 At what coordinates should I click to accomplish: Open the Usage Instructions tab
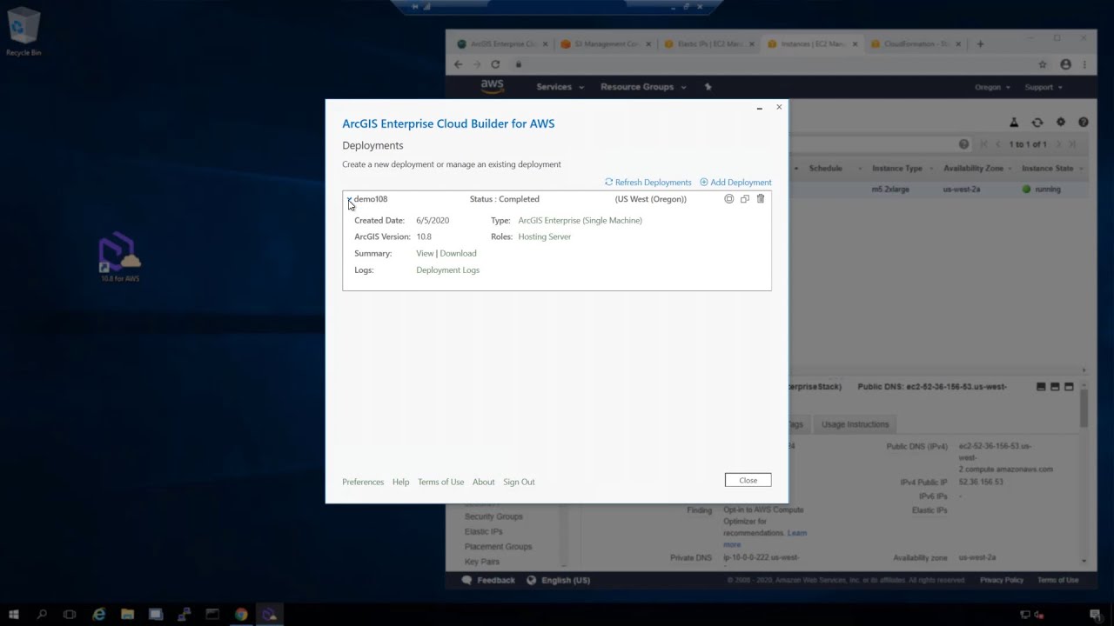pyautogui.click(x=855, y=424)
